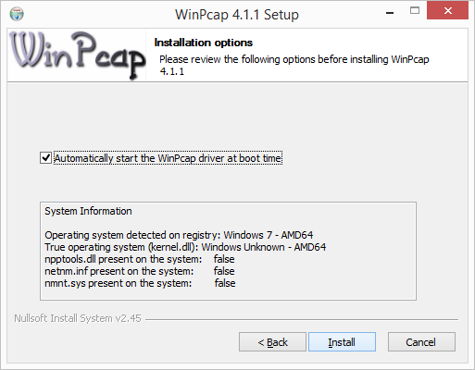
Task: Select the 'True operating system (kernel.dll)' line
Action: coord(185,247)
